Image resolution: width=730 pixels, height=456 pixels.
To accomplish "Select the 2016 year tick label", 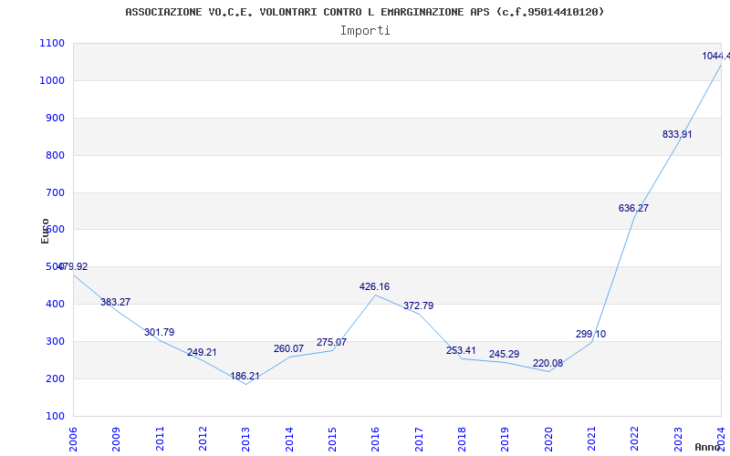I will click(x=375, y=438).
